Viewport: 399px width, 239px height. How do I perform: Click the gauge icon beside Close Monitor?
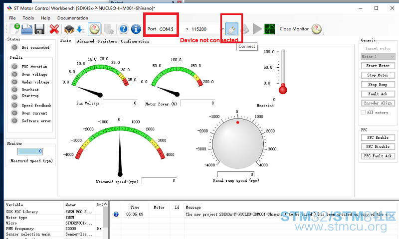(x=317, y=29)
